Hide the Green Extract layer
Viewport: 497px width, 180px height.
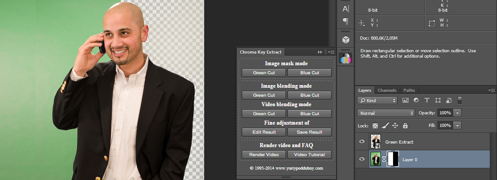361,141
